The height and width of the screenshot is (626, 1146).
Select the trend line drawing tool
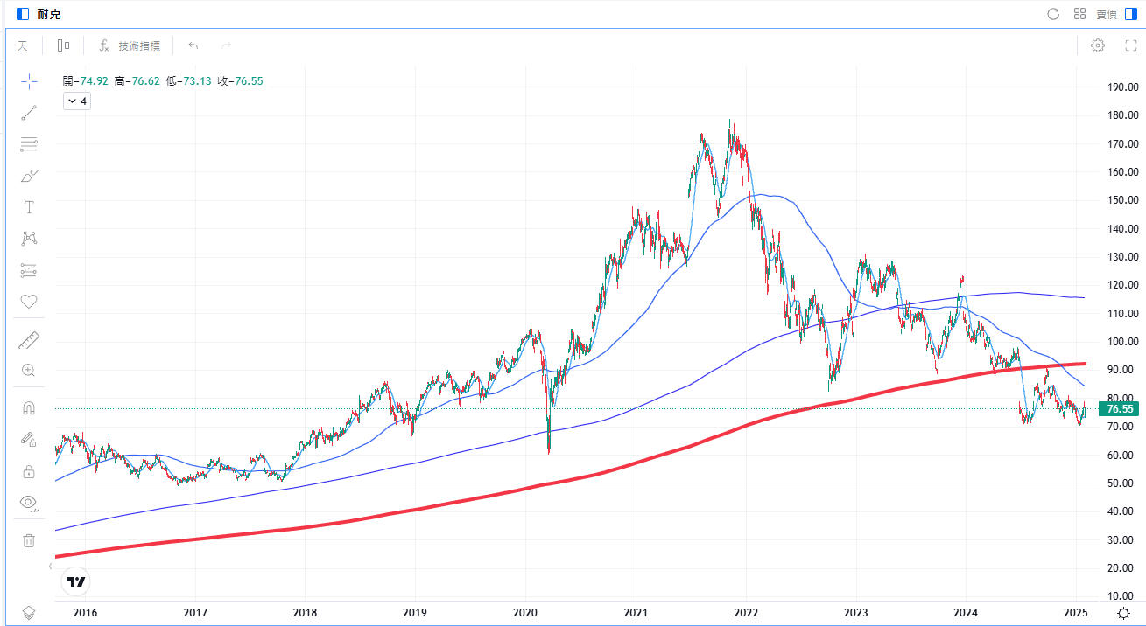[29, 113]
